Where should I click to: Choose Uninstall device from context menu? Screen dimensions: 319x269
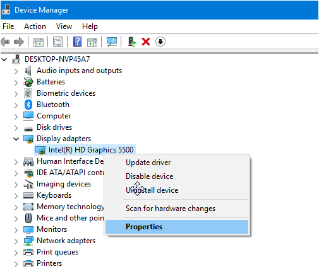(177, 190)
